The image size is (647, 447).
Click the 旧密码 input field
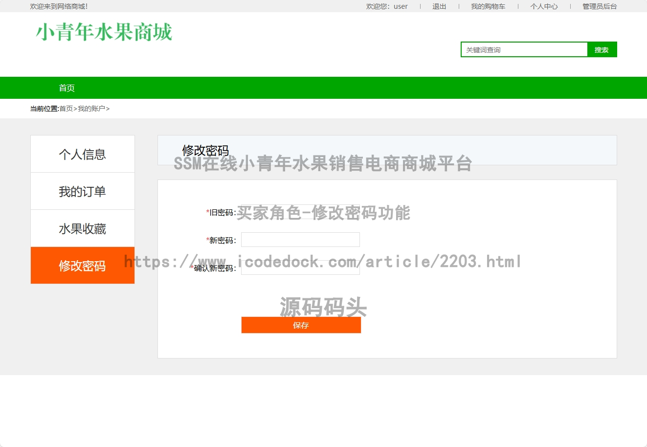[300, 212]
